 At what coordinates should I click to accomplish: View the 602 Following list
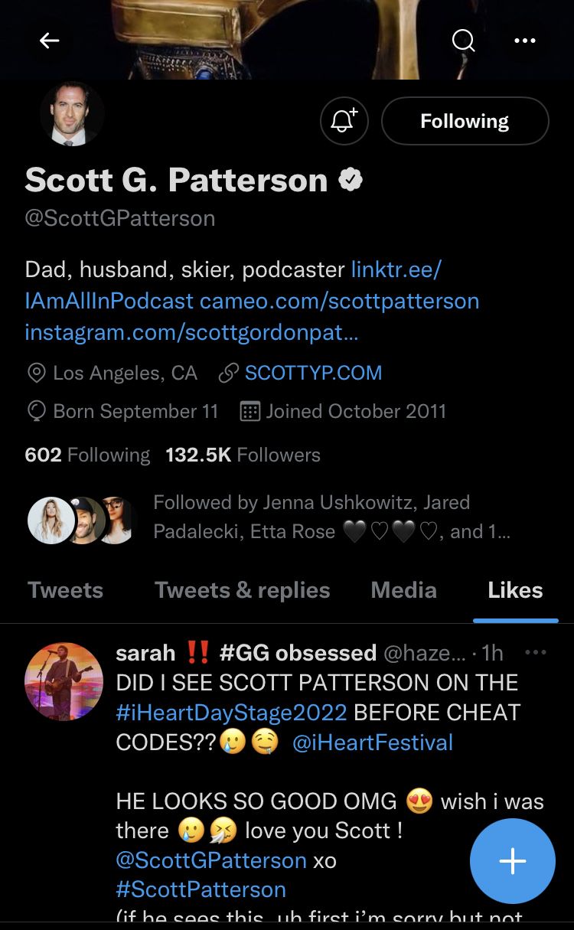(87, 455)
